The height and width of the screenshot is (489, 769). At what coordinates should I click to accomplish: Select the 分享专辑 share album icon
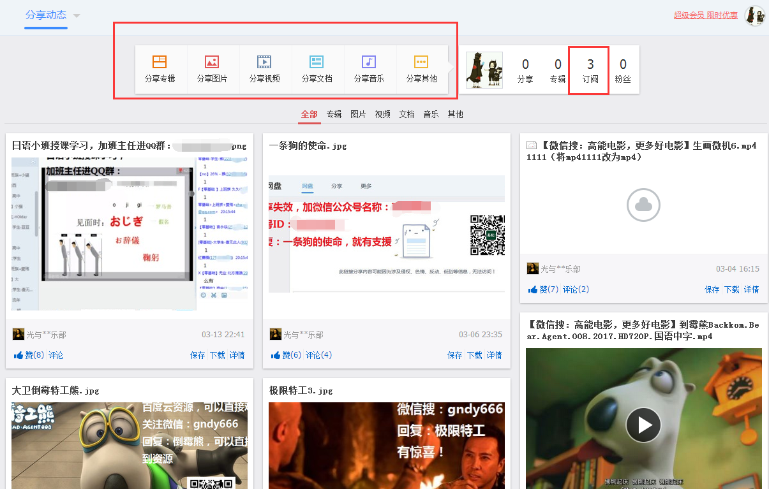160,69
